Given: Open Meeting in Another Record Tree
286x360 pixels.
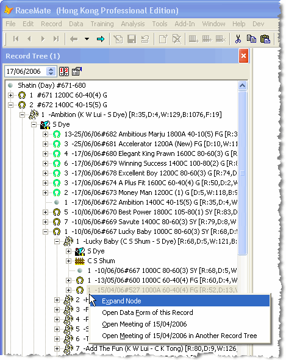Looking at the screenshot, I should (x=179, y=336).
